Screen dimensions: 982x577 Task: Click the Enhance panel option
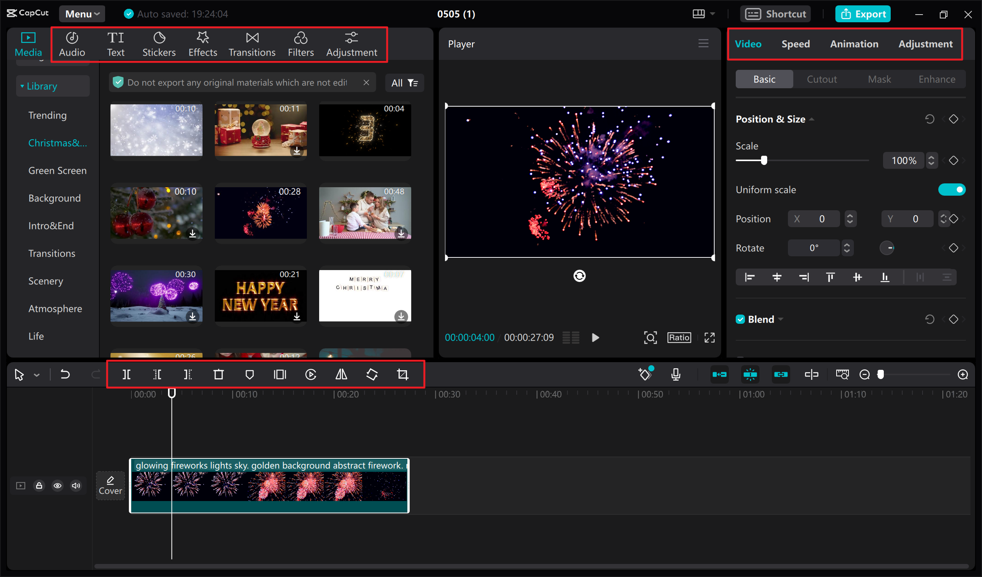click(x=937, y=79)
